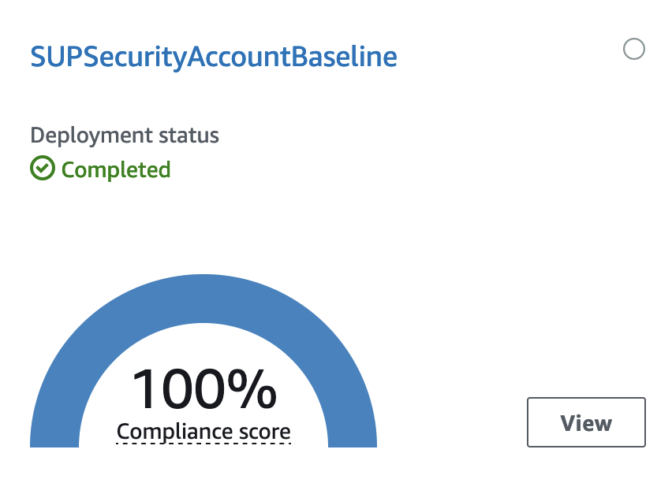Click the View button
The width and height of the screenshot is (672, 479).
(x=586, y=422)
